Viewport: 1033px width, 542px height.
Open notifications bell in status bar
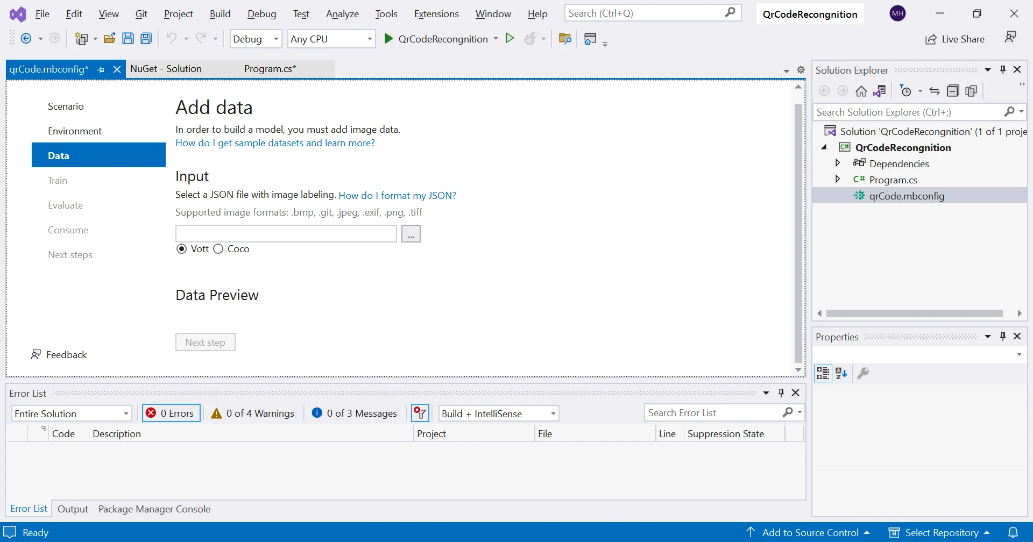[1013, 532]
